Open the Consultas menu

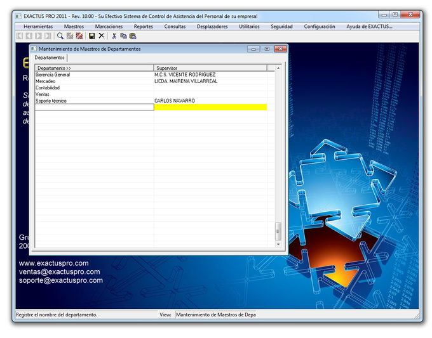pos(175,27)
